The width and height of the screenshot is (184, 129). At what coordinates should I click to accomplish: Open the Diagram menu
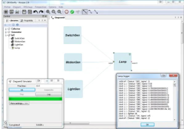(17, 7)
